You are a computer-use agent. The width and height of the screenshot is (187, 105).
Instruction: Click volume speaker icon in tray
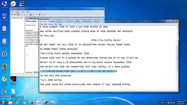[174, 103]
